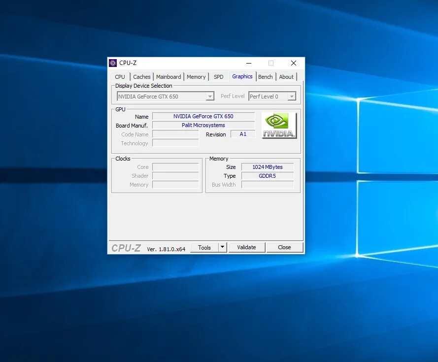Image resolution: width=438 pixels, height=362 pixels.
Task: Open the Bench tab
Action: (266, 77)
